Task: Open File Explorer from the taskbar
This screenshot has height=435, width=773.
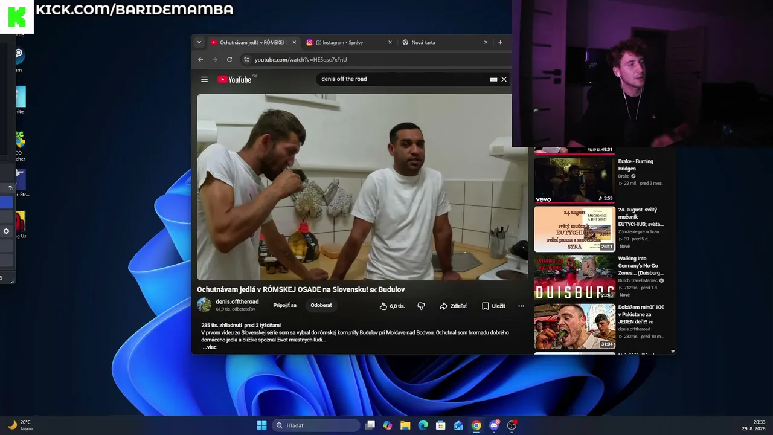Action: (405, 425)
